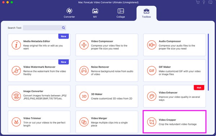The width and height of the screenshot is (216, 136).
Task: Click the Collage tab layout icon
Action: (121, 11)
